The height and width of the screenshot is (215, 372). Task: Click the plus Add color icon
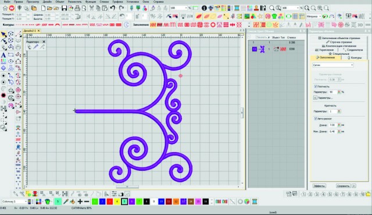80,202
